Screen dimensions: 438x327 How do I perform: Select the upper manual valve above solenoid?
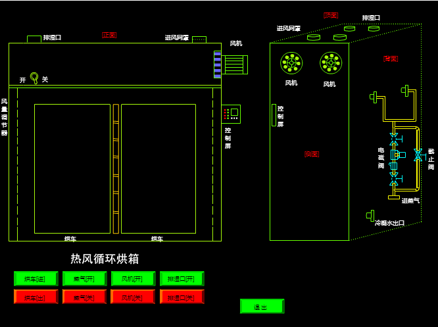pyautogui.click(x=395, y=139)
